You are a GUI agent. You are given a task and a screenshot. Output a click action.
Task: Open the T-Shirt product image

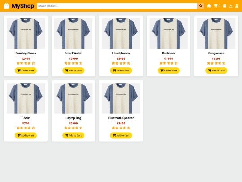click(26, 98)
